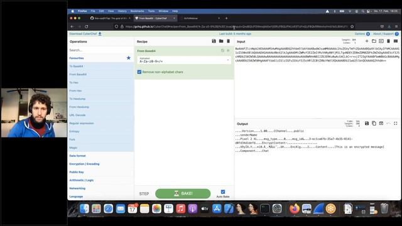Switch to the From Base64 - CyberChef tab
402x226 pixels.
pyautogui.click(x=155, y=18)
